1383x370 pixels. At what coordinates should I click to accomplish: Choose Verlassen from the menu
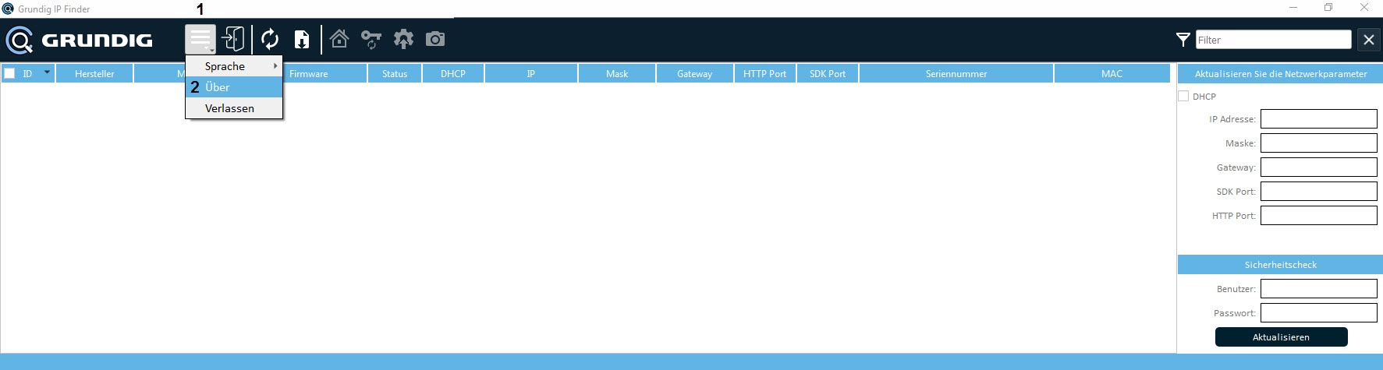[x=234, y=108]
